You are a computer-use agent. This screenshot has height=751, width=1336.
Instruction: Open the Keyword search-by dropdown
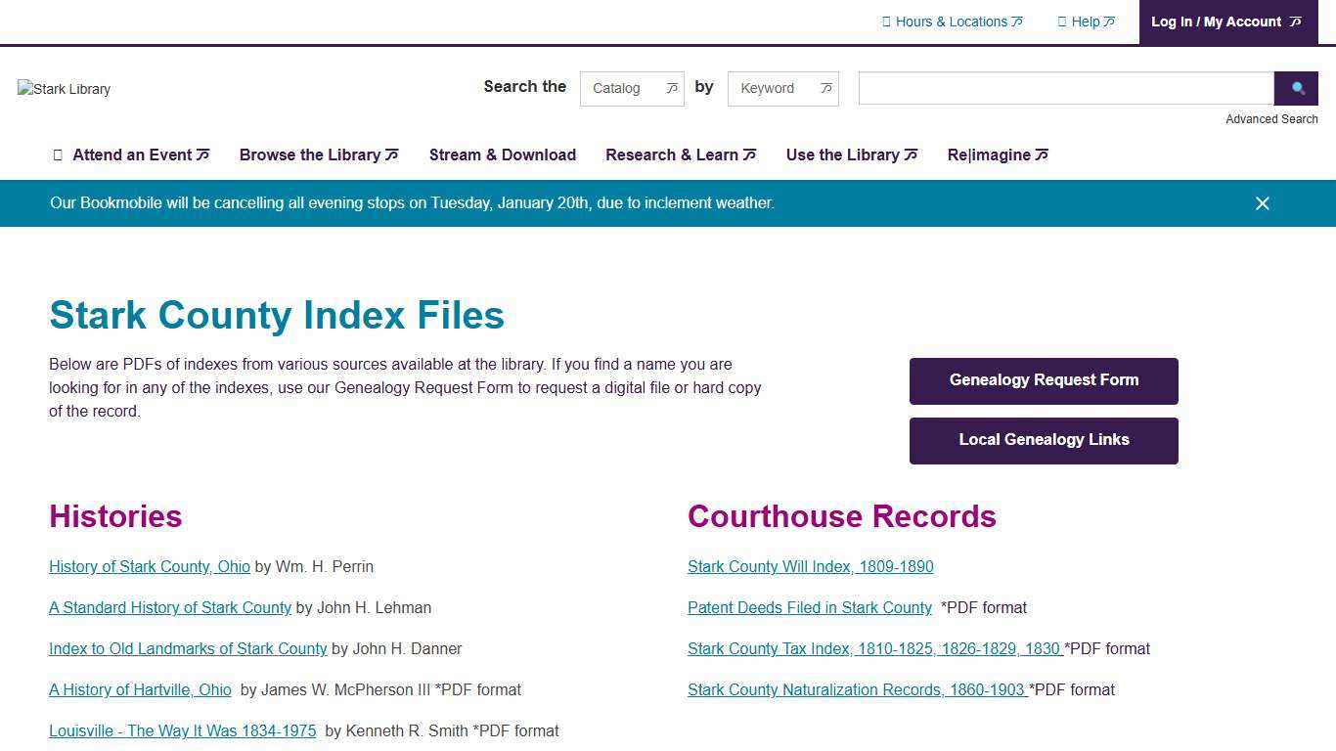(782, 88)
